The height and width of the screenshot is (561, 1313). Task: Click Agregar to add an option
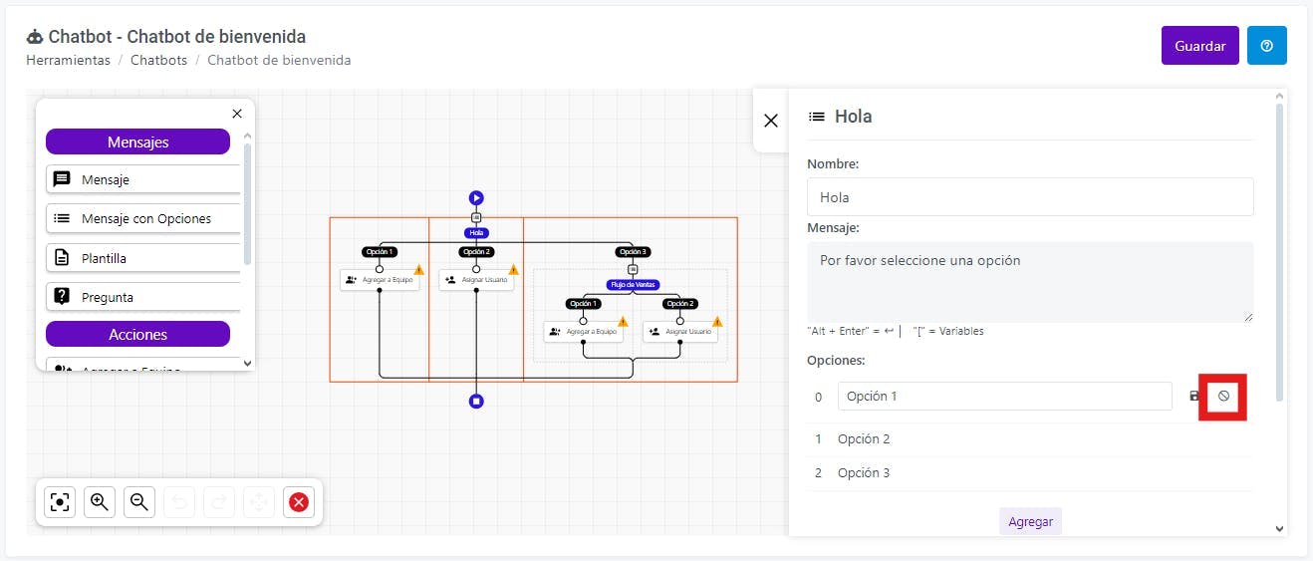pyautogui.click(x=1030, y=521)
